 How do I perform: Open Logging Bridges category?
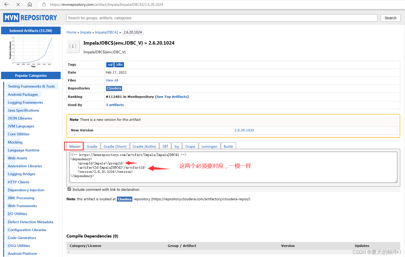(22, 174)
